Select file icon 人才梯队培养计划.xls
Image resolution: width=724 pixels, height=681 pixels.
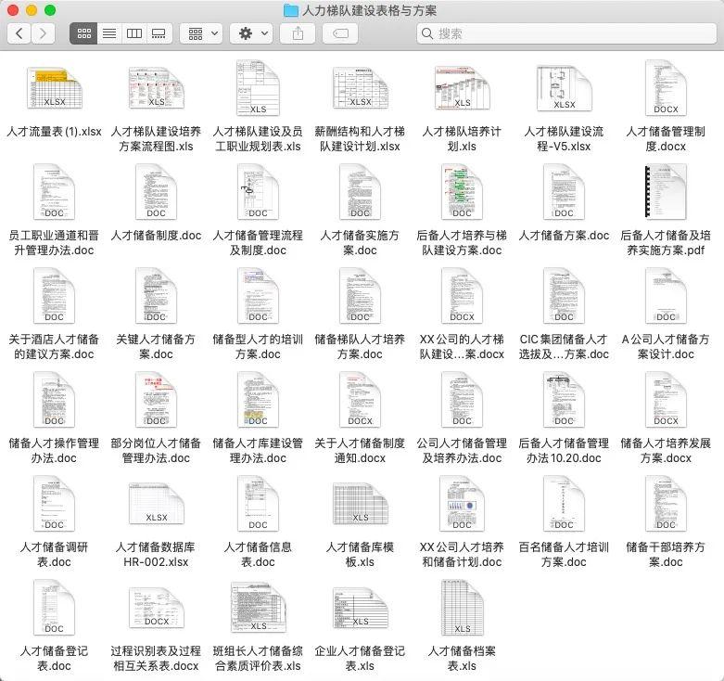click(463, 88)
